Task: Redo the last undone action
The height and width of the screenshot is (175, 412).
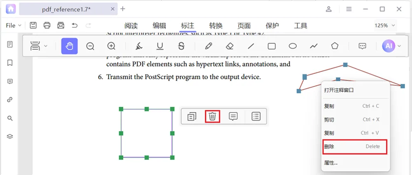Action: pyautogui.click(x=89, y=25)
